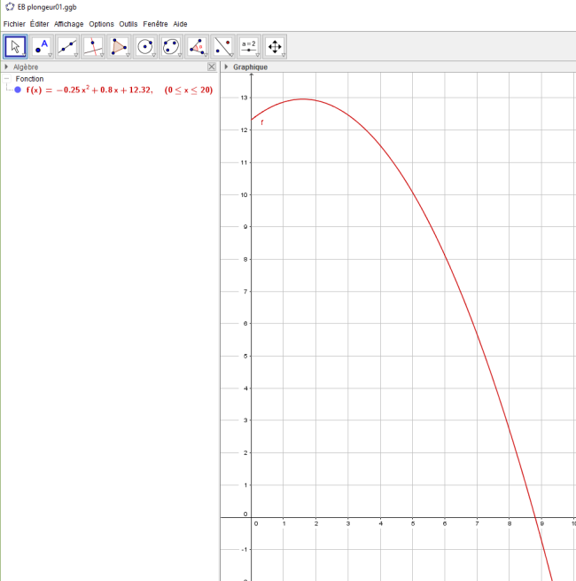The height and width of the screenshot is (581, 576).
Task: Select the Move arrow tool
Action: (15, 47)
